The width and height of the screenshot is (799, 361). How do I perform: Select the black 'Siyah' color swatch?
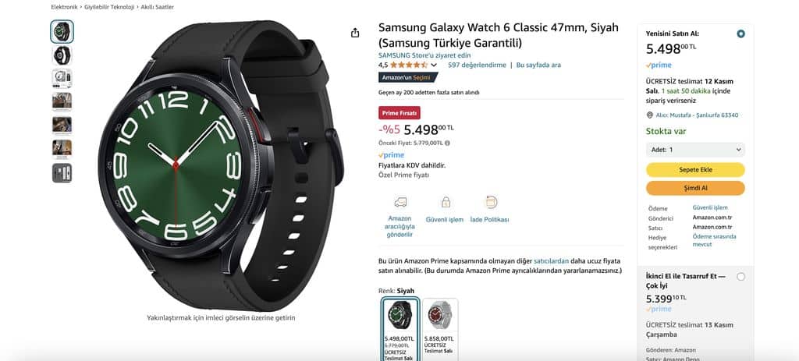click(x=400, y=330)
